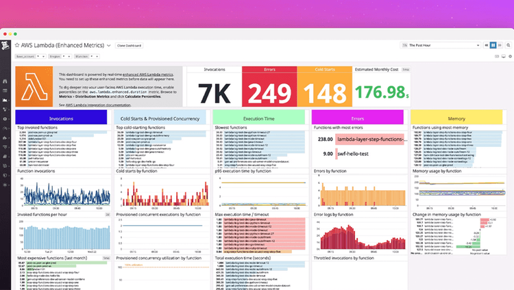The height and width of the screenshot is (290, 514).
Task: Open dashboard settings cog icon
Action: pyautogui.click(x=510, y=56)
